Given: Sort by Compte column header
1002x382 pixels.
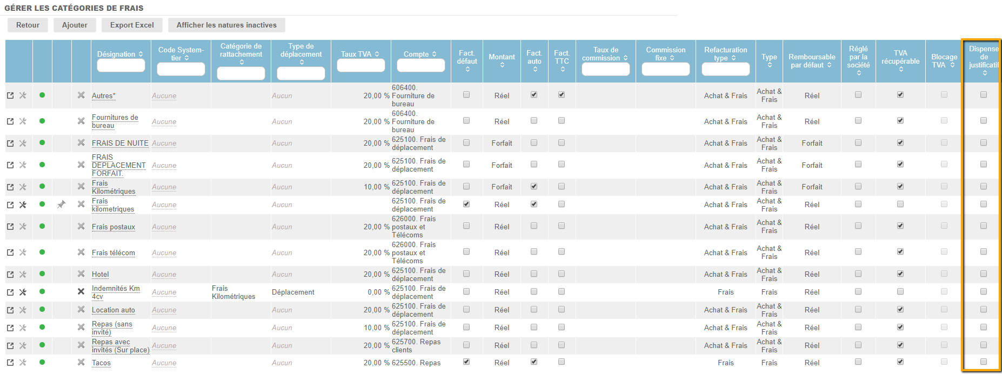Looking at the screenshot, I should tap(420, 54).
